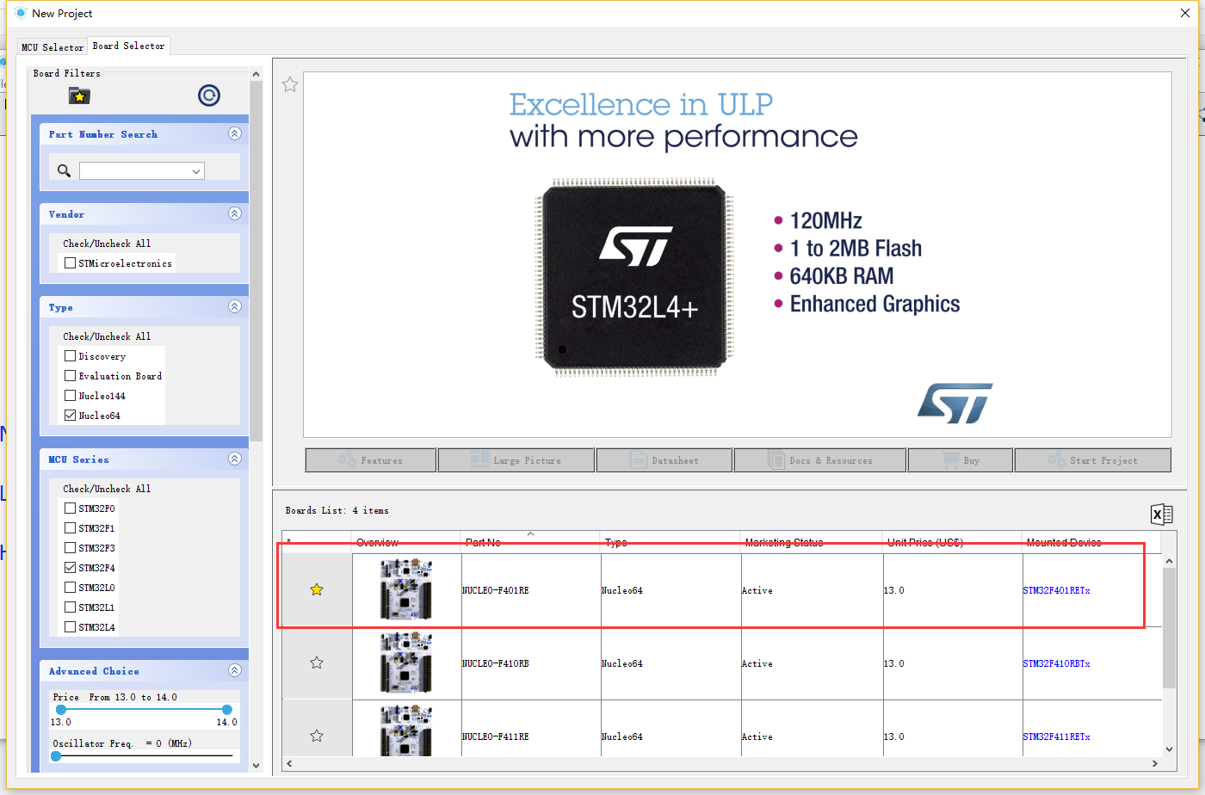This screenshot has height=795, width=1205.
Task: Enable the Discovery type filter
Action: [x=70, y=355]
